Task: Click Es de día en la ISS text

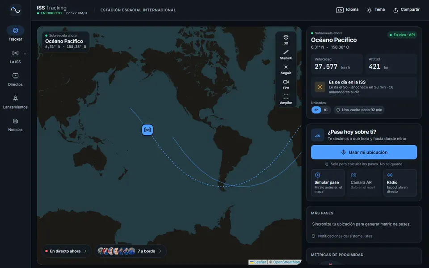Action: coord(347,82)
